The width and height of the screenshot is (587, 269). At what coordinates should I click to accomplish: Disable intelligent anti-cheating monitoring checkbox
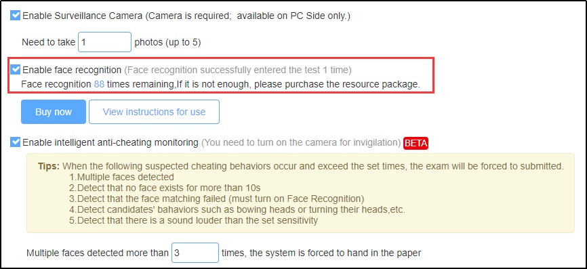tap(16, 142)
